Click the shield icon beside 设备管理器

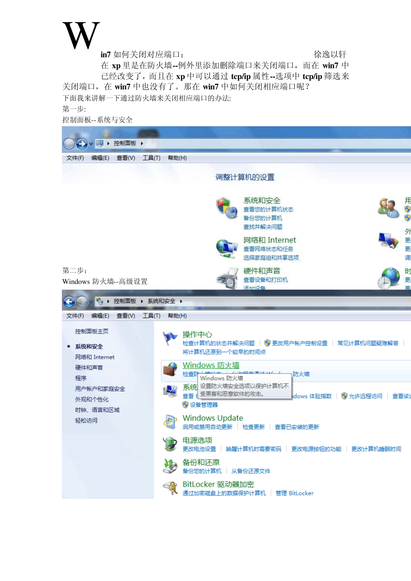pyautogui.click(x=185, y=405)
